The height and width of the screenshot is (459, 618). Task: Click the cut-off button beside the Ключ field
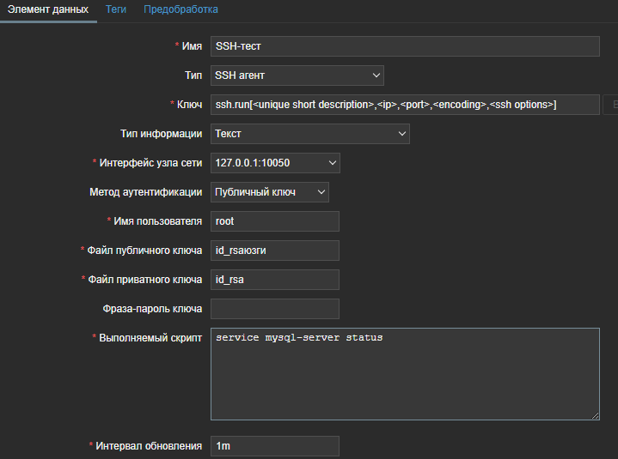point(611,105)
